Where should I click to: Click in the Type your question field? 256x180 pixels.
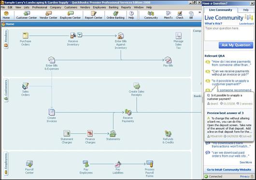pos(229,33)
